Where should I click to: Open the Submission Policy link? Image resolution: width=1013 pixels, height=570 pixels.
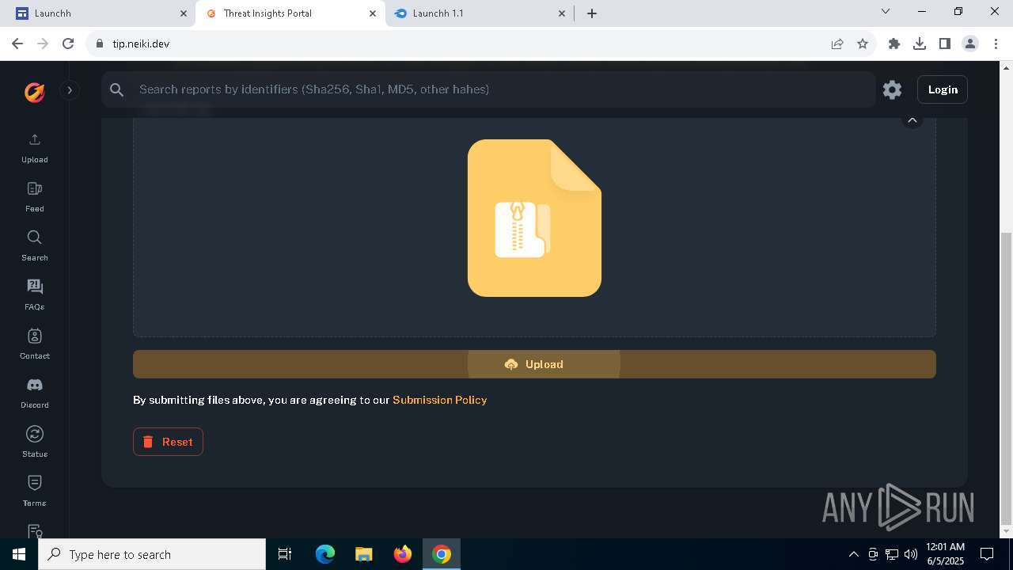[439, 400]
